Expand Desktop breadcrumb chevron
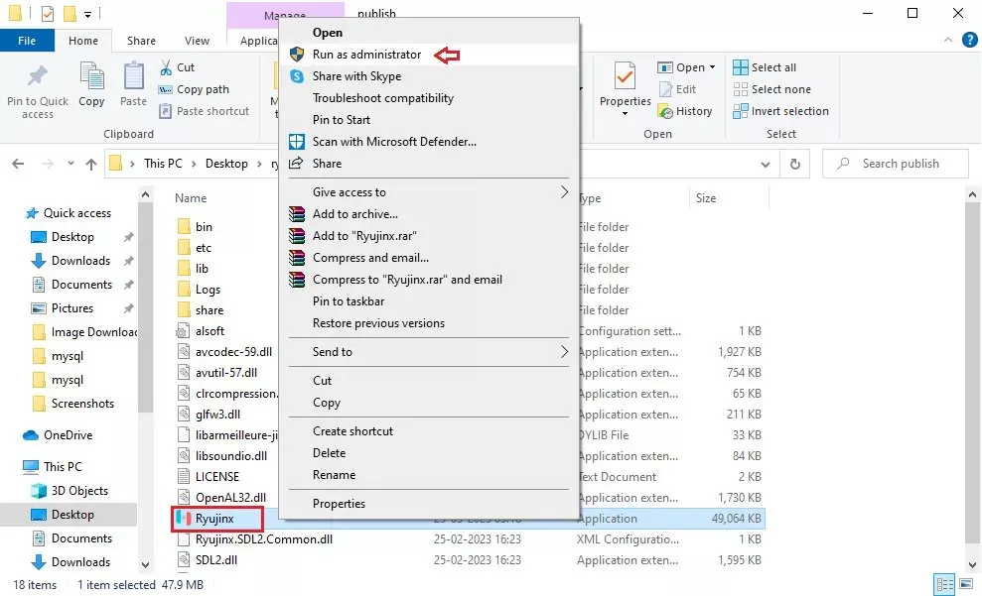The height and width of the screenshot is (596, 982). (x=259, y=164)
